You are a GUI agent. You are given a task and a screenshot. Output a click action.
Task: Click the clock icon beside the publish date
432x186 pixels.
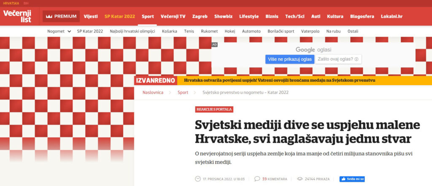[197, 179]
